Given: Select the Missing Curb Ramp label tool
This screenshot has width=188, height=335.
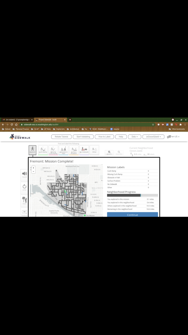Looking at the screenshot, I should pyautogui.click(x=53, y=150).
